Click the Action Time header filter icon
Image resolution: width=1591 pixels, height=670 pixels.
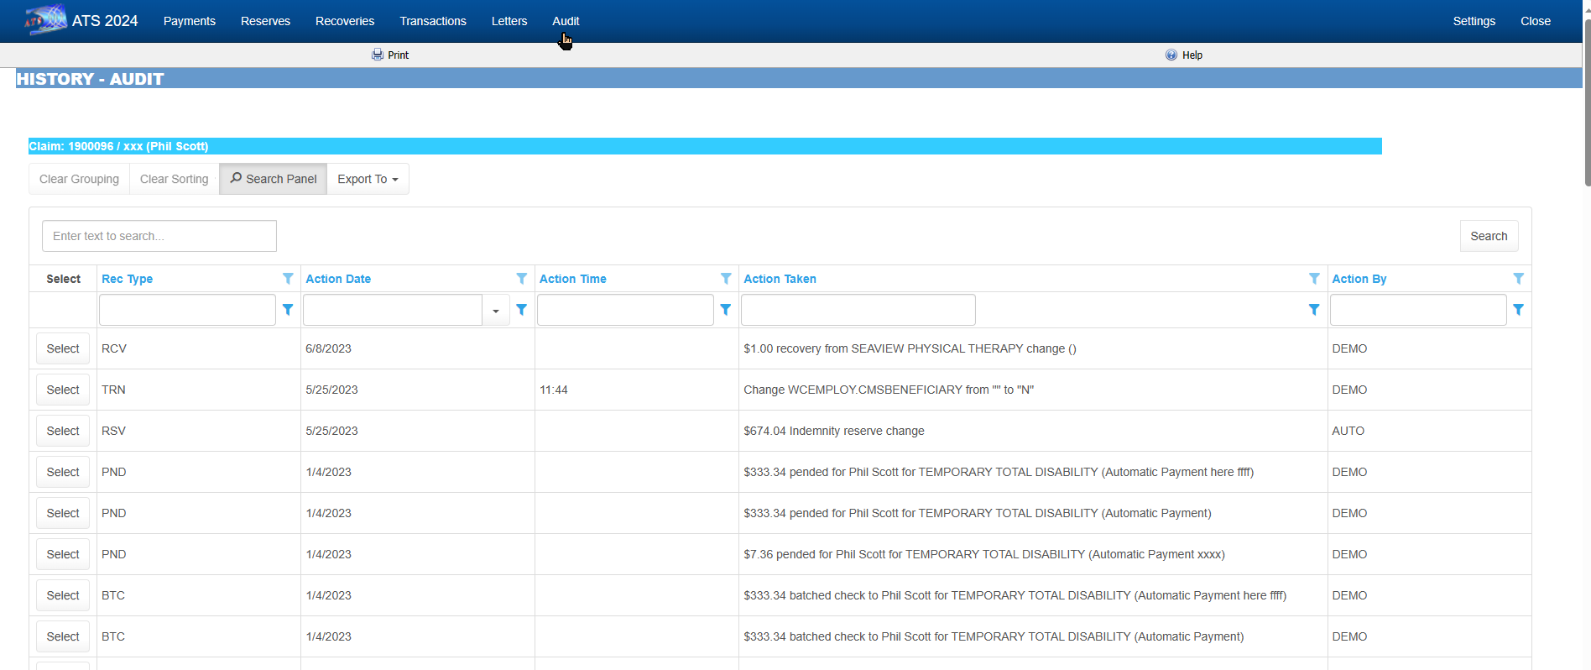click(726, 279)
